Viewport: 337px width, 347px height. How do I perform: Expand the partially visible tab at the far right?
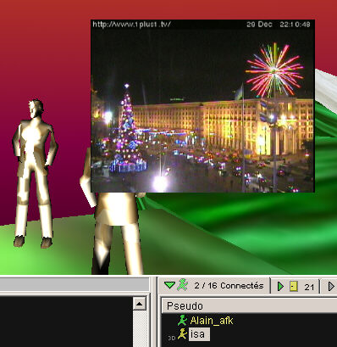tap(331, 287)
